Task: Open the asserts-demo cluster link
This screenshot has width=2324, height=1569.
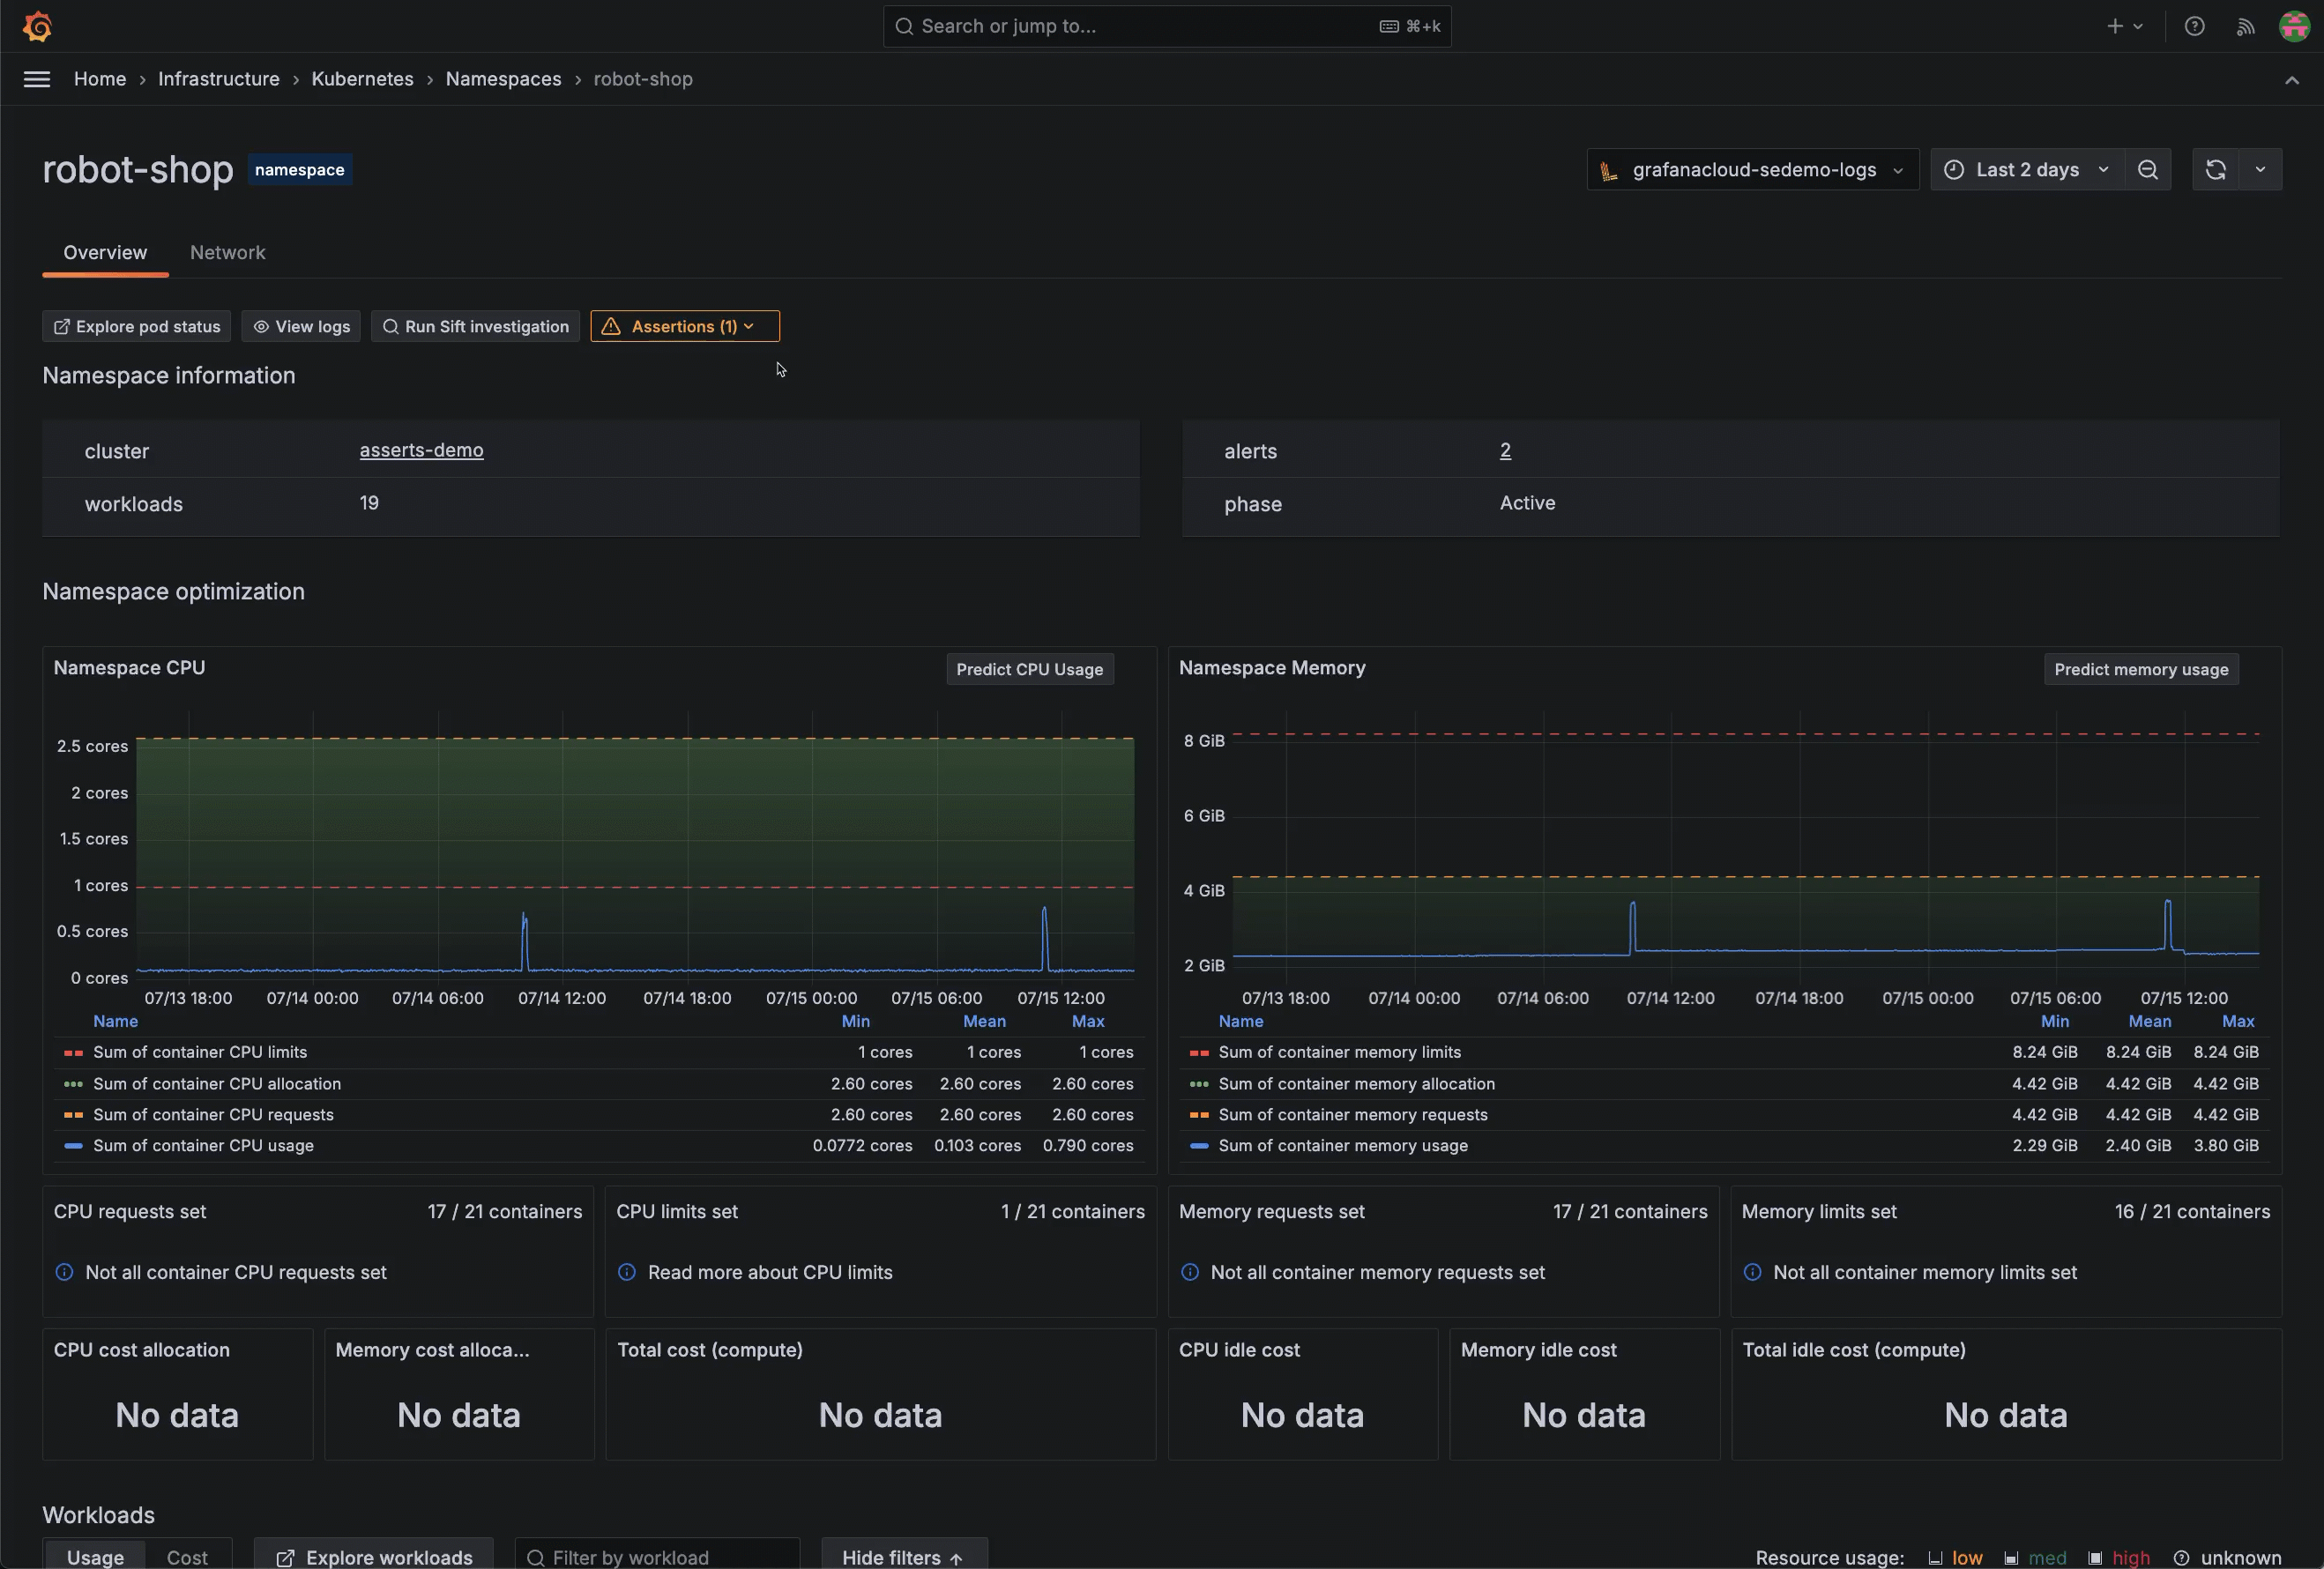Action: (x=421, y=450)
